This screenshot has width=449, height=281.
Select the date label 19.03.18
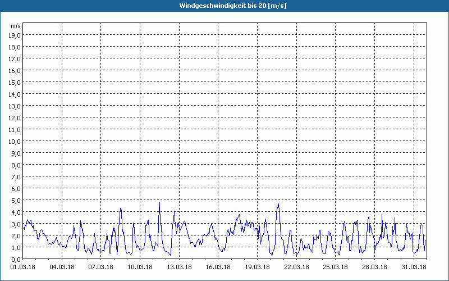click(258, 268)
